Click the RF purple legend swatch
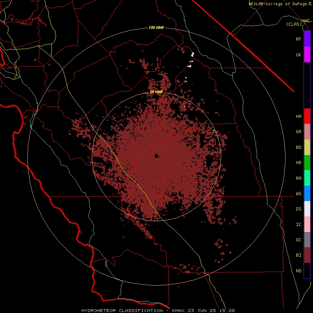 (307, 39)
